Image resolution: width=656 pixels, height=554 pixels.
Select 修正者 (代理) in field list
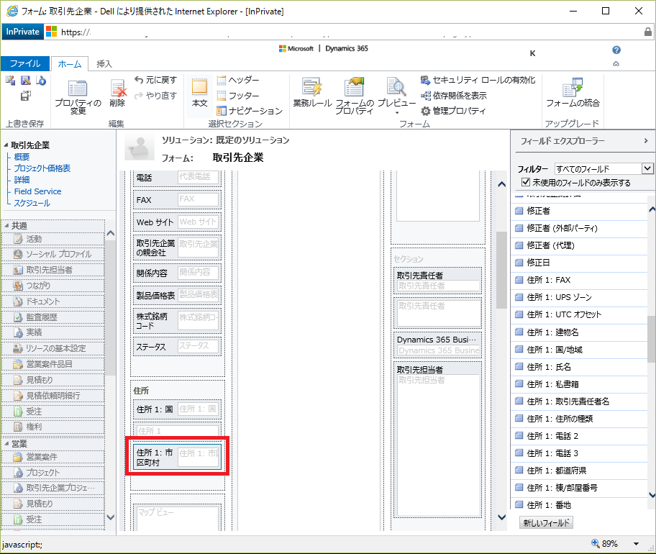[580, 245]
